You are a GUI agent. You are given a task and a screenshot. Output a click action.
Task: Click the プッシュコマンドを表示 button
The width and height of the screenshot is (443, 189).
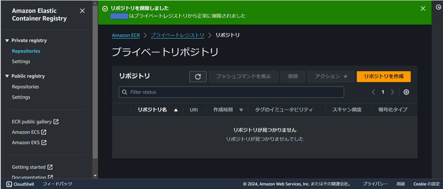pos(244,77)
